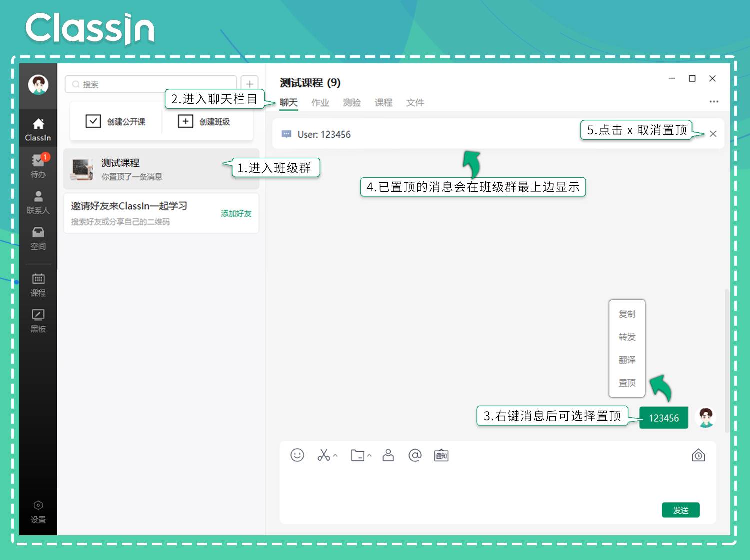Minimize the ClassIn window
This screenshot has height=560, width=750.
pyautogui.click(x=672, y=78)
